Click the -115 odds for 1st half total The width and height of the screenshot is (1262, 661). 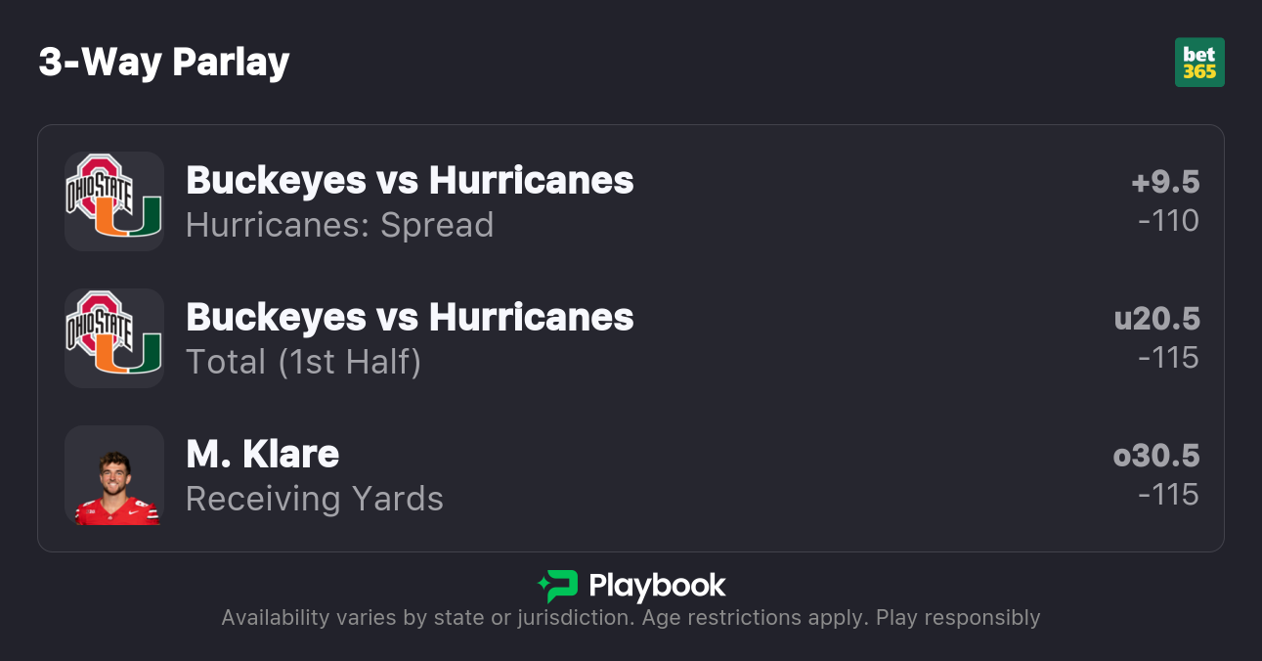pyautogui.click(x=1168, y=358)
